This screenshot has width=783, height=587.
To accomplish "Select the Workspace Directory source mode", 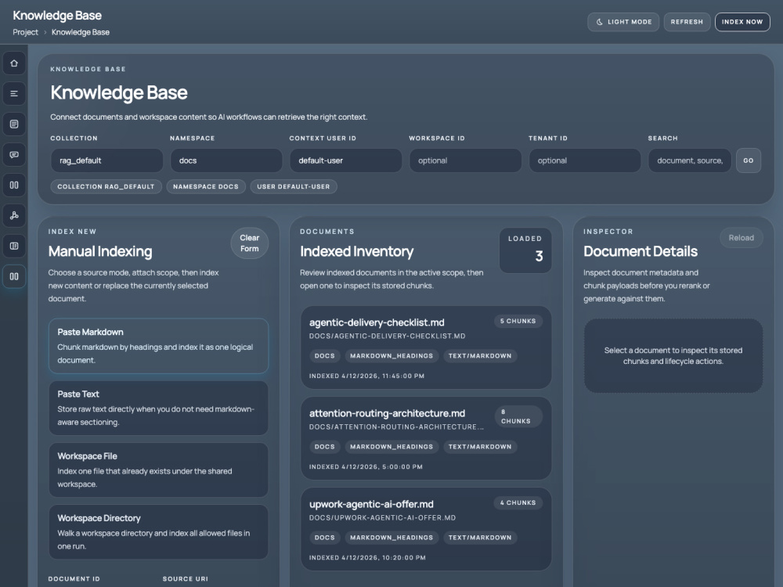I will coord(158,531).
